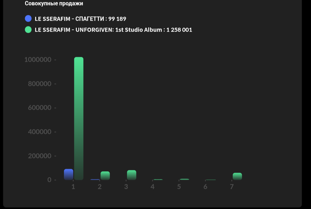Image resolution: width=311 pixels, height=209 pixels.
Task: Toggle the LE SSERAFIM - СПАГЕТТИ legend entry
Action: (80, 19)
